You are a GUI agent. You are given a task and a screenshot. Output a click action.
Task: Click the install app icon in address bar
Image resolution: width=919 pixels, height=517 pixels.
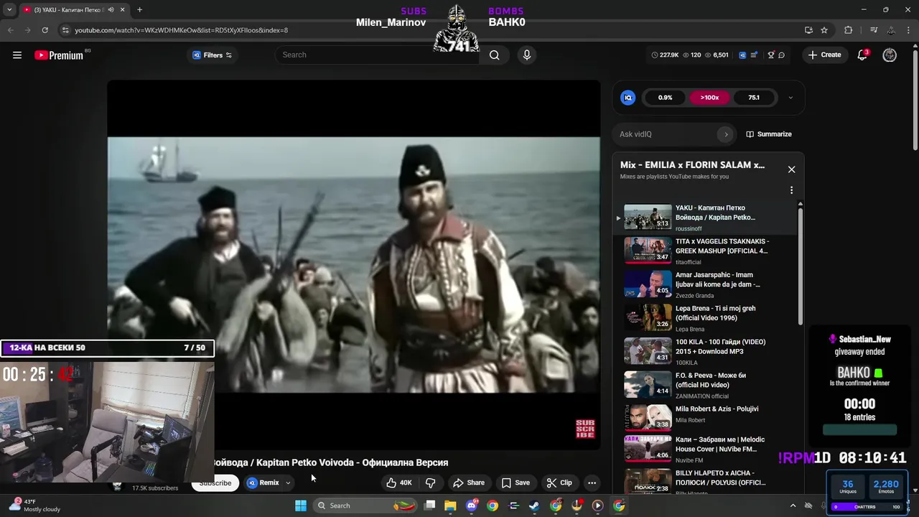click(808, 30)
